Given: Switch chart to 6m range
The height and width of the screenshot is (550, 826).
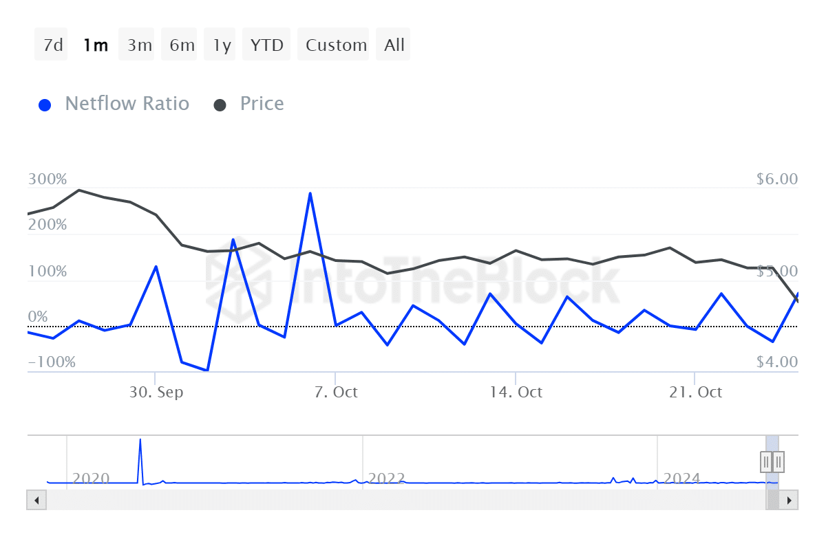Looking at the screenshot, I should [182, 45].
